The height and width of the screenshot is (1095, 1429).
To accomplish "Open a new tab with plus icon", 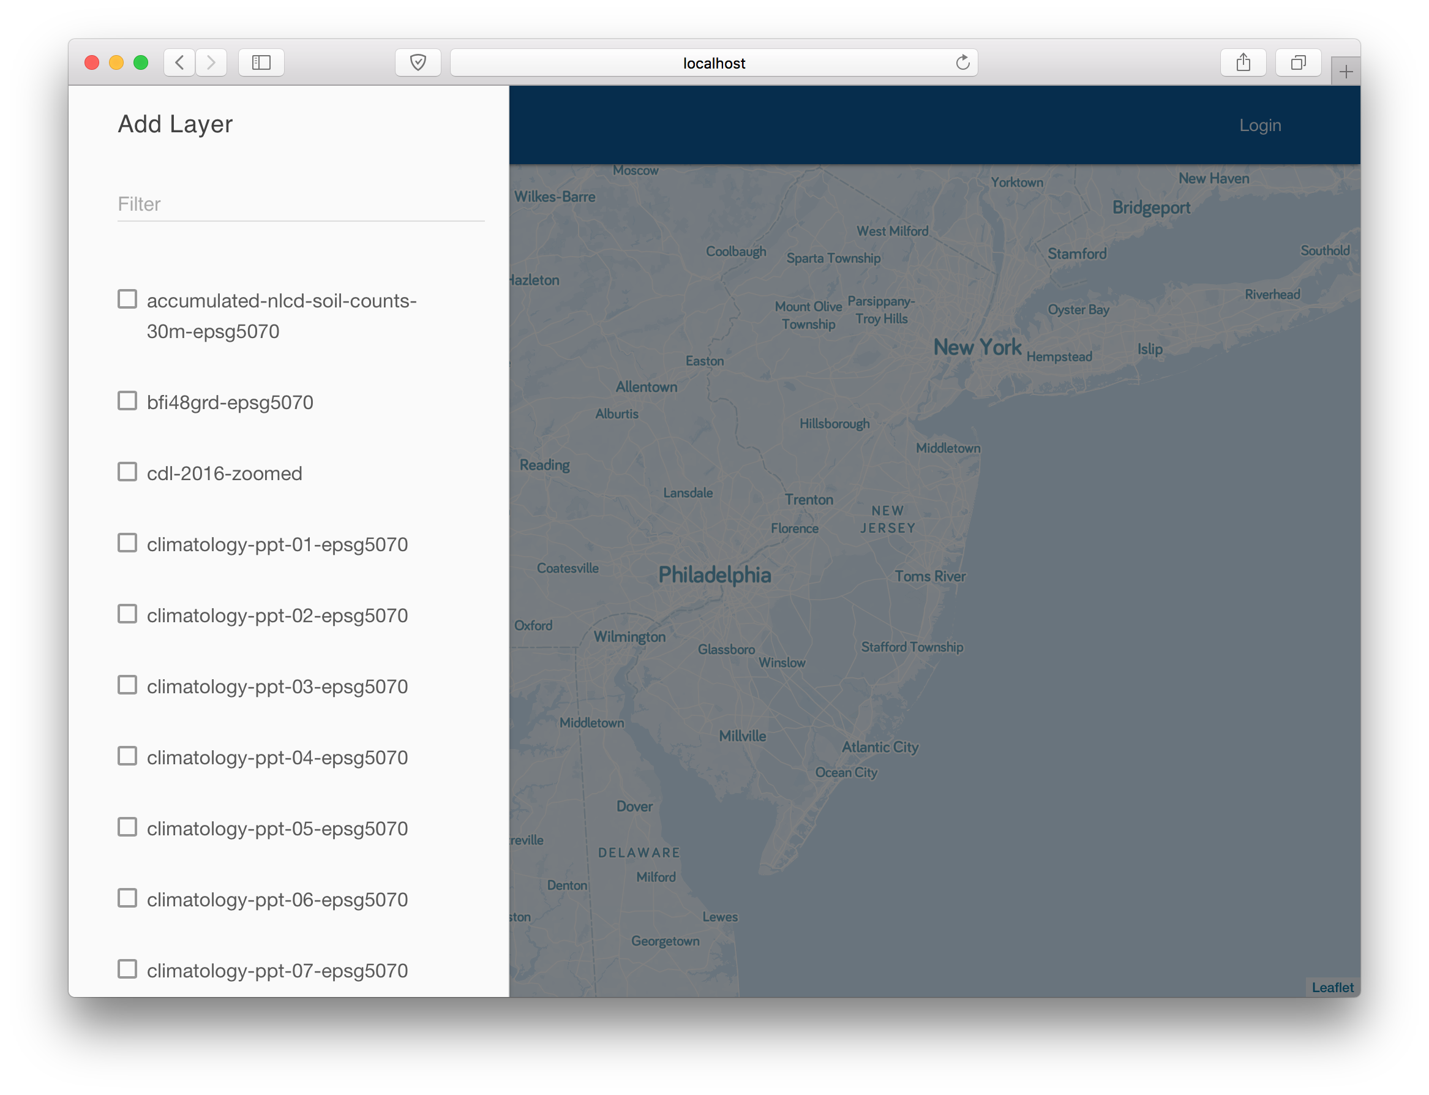I will coord(1346,72).
